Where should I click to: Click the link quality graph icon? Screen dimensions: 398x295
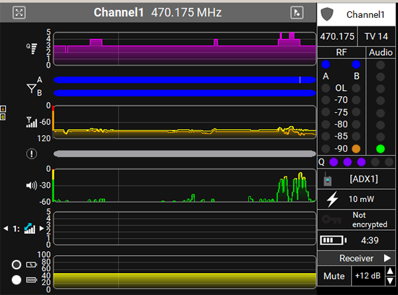29,229
